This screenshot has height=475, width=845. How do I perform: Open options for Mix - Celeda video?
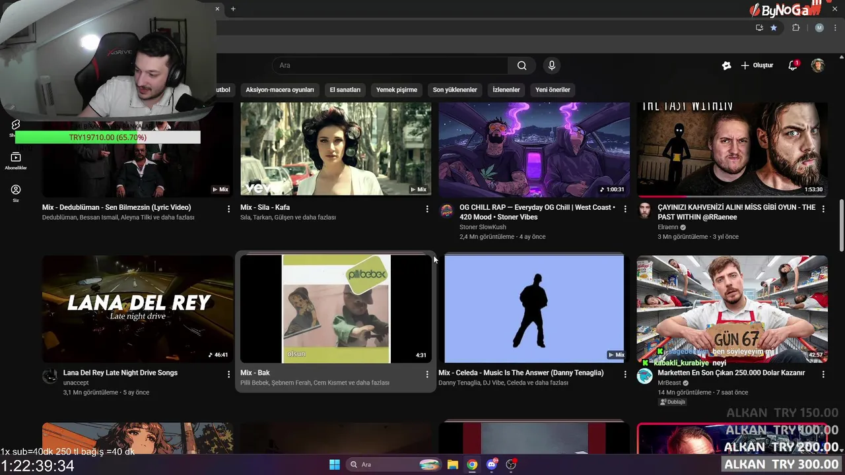(625, 374)
